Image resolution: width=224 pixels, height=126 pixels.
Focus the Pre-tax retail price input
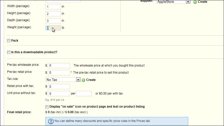[x=59, y=73]
